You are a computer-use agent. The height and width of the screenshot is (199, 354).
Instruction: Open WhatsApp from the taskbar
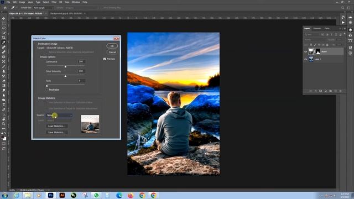tap(96, 195)
